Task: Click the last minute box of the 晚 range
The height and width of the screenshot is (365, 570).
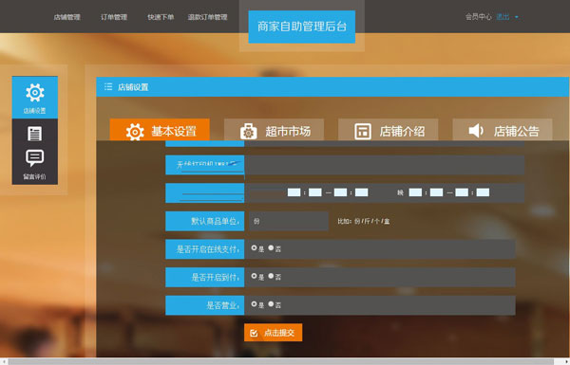Action: [x=483, y=192]
